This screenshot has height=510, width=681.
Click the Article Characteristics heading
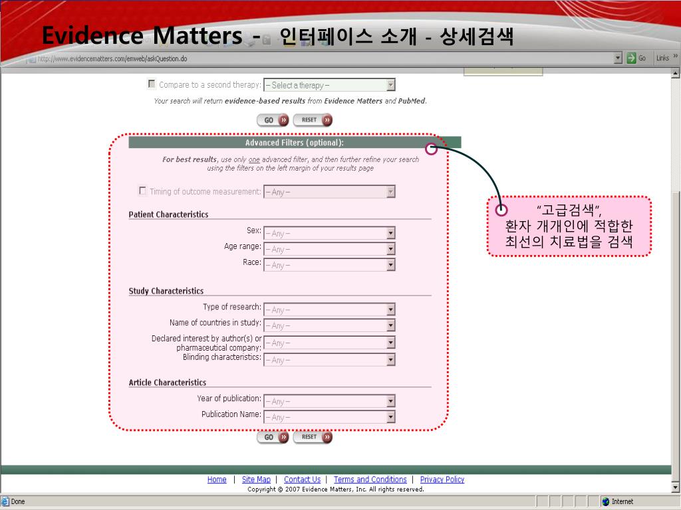167,382
